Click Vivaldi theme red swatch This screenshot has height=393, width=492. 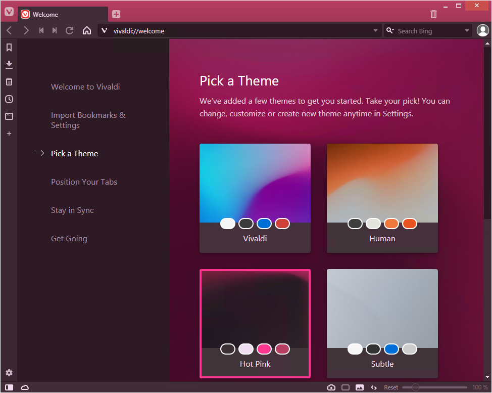[282, 224]
